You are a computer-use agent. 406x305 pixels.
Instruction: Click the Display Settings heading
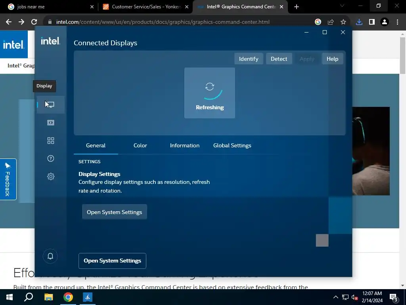coord(100,174)
